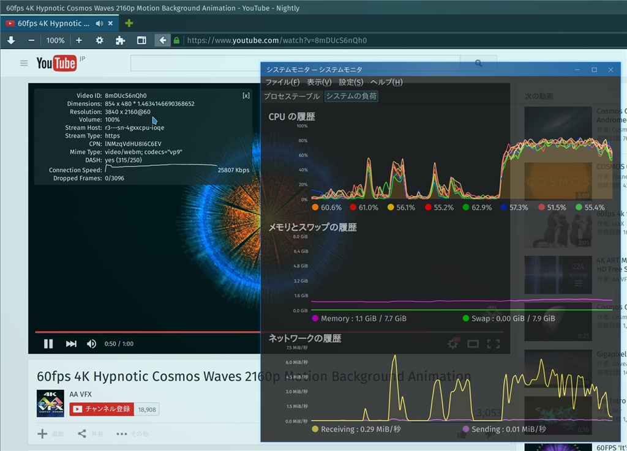Screen dimensions: 627x451
Task: Open ヘルプ(H) menu in system monitor
Action: 386,82
